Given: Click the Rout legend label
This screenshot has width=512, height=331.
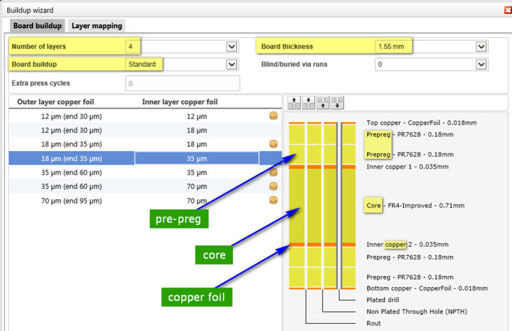Looking at the screenshot, I should (x=374, y=323).
